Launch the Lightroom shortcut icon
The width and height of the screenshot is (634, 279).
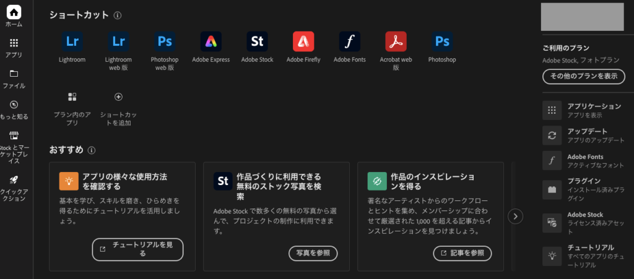click(72, 41)
